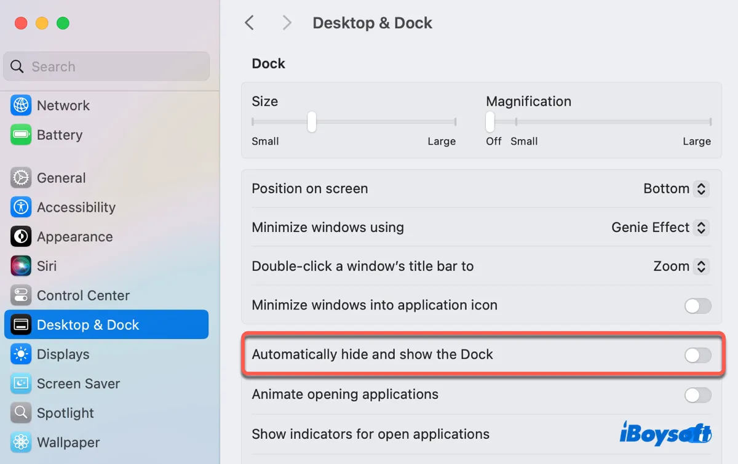
Task: Click the Wallpaper flower icon
Action: click(21, 442)
